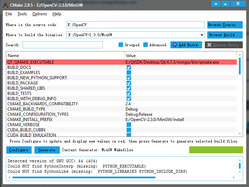Toggle the Advanced checkbox
249x187 pixels.
tap(145, 45)
